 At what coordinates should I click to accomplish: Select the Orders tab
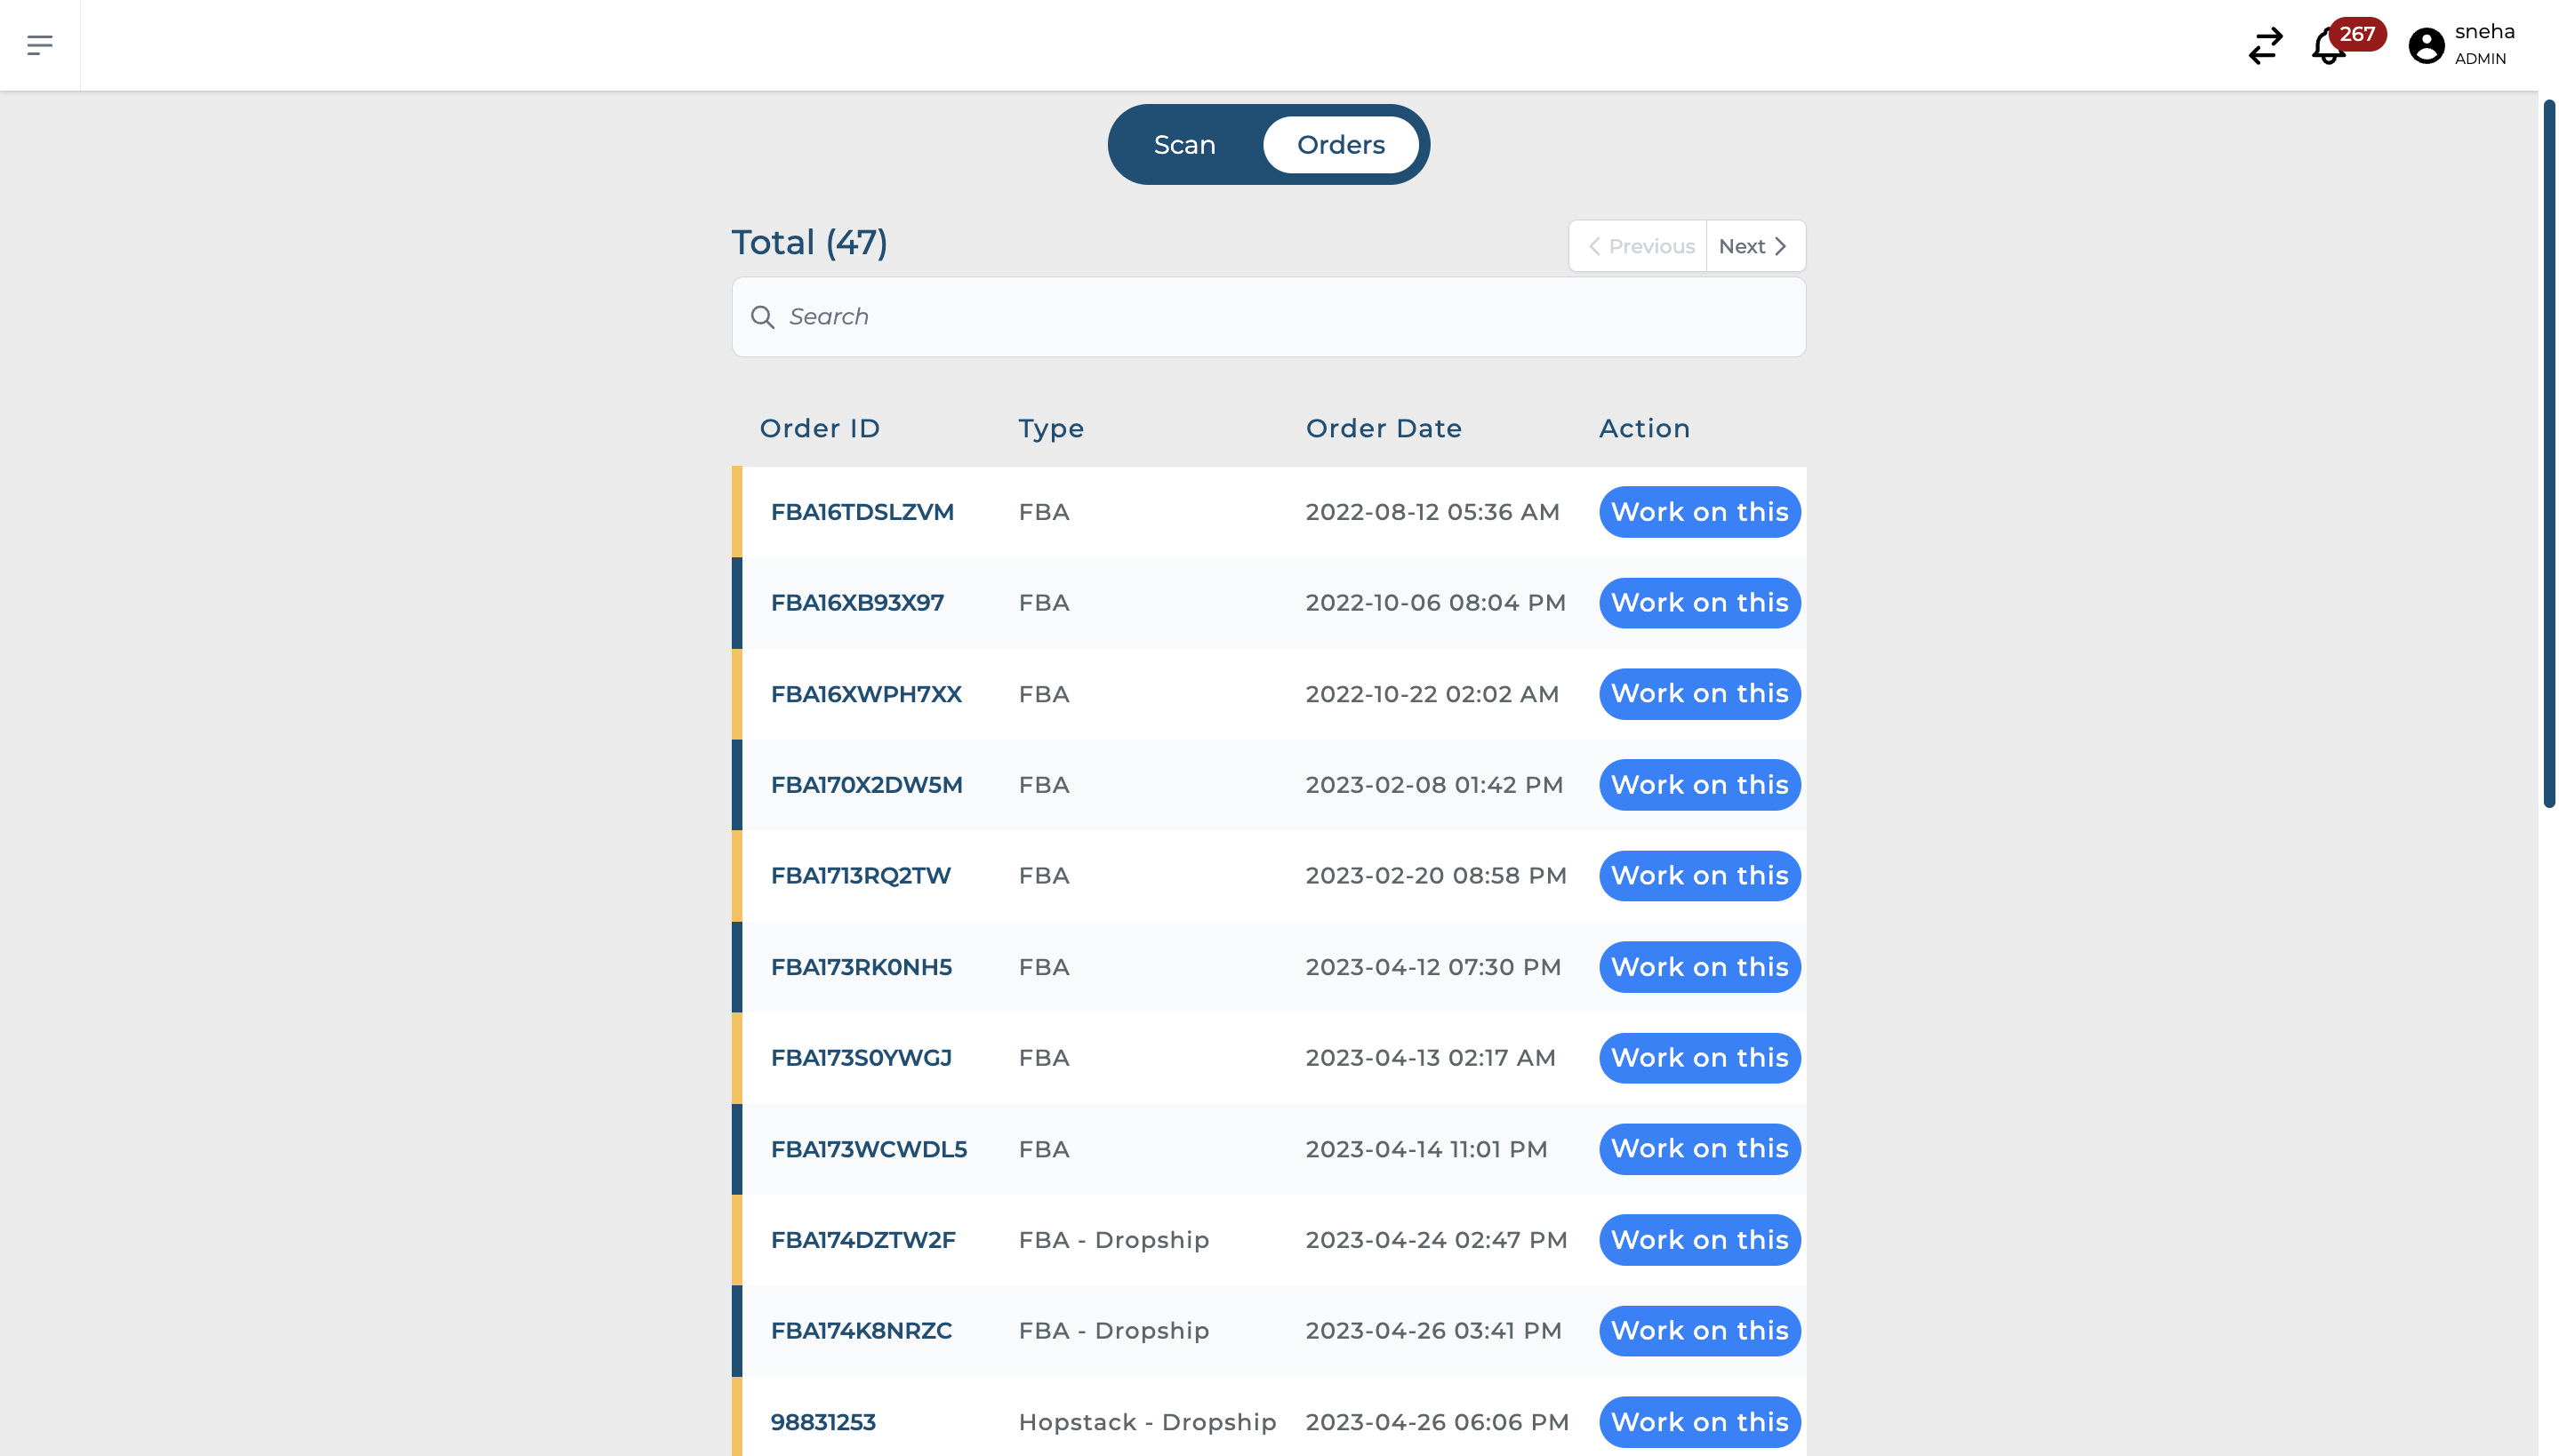click(x=1340, y=145)
